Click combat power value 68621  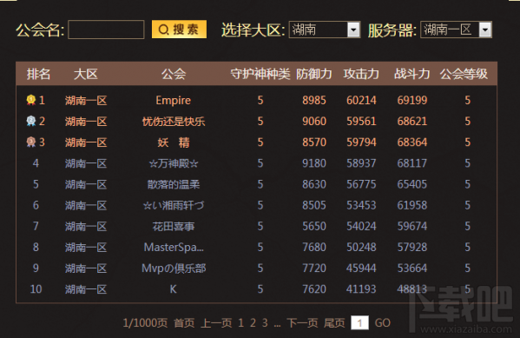click(412, 121)
